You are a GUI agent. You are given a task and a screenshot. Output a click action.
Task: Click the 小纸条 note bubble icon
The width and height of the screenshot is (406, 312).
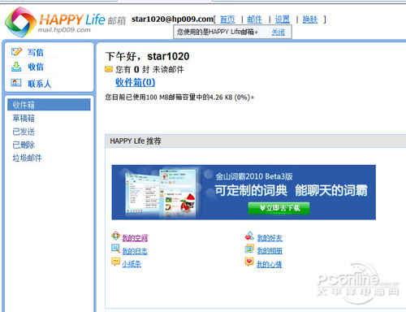coord(115,262)
